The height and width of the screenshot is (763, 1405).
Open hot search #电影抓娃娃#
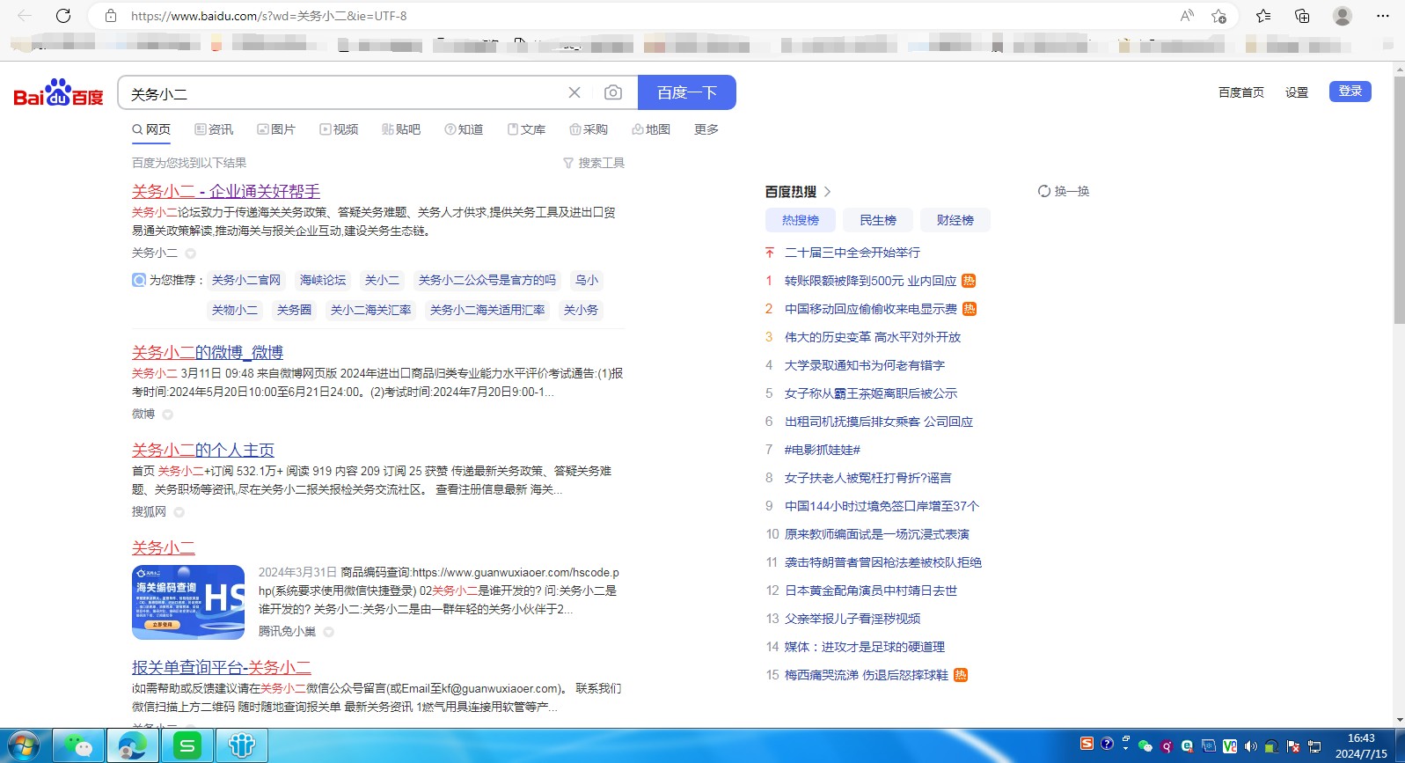coord(823,450)
